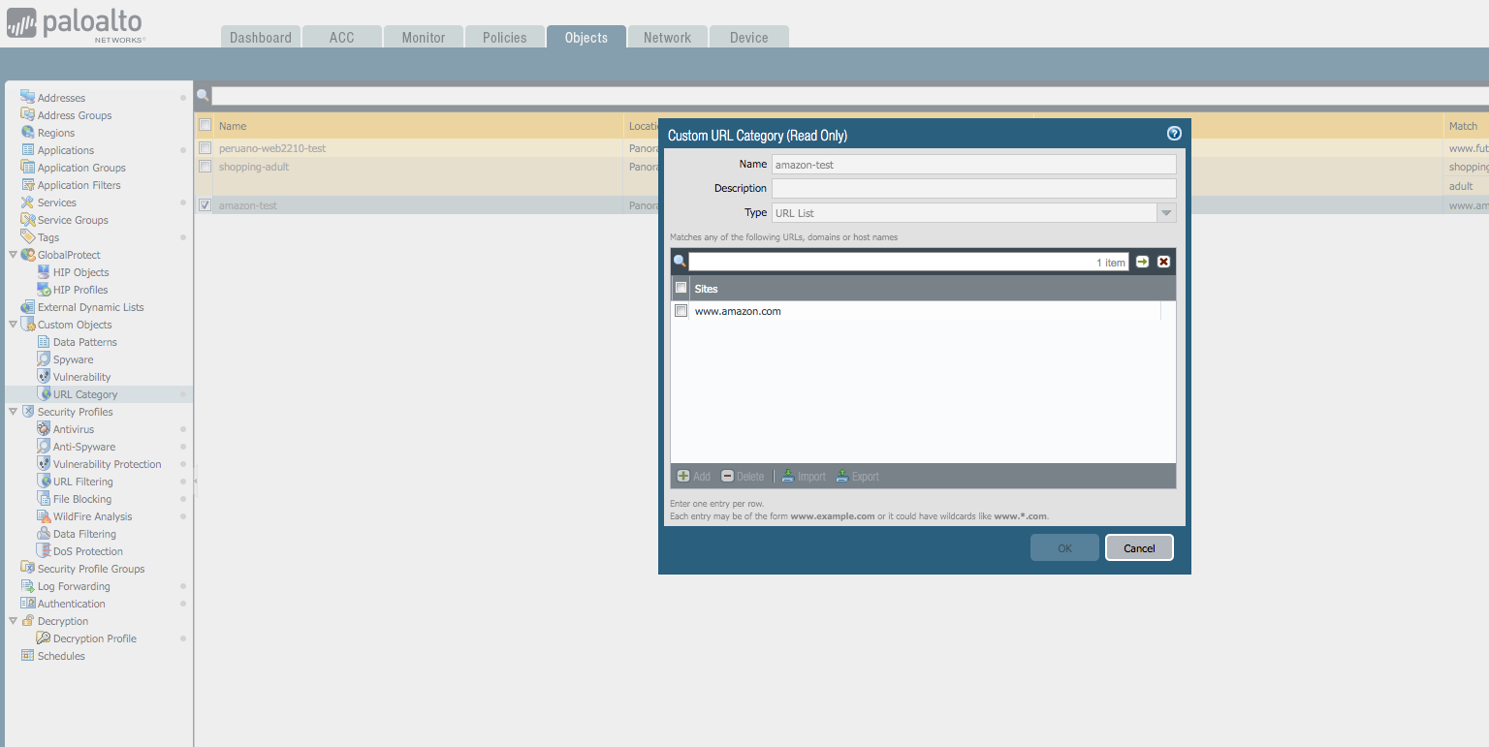1489x747 pixels.
Task: Click the Regions globe icon
Action: point(28,132)
